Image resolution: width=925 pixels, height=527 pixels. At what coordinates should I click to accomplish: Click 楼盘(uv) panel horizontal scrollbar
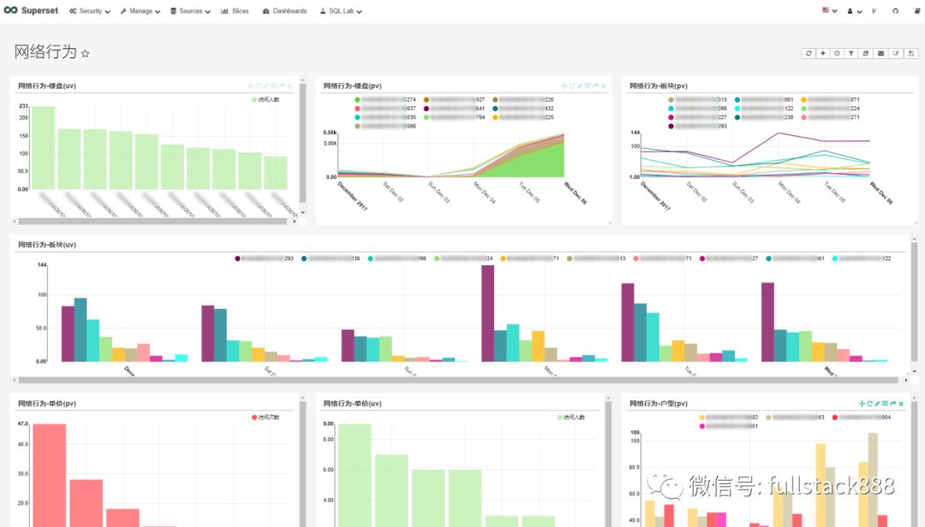coord(152,222)
